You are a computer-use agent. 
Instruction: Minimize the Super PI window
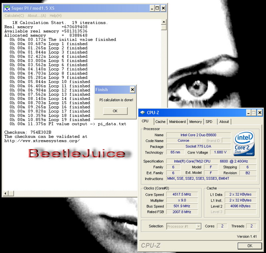tap(152, 8)
